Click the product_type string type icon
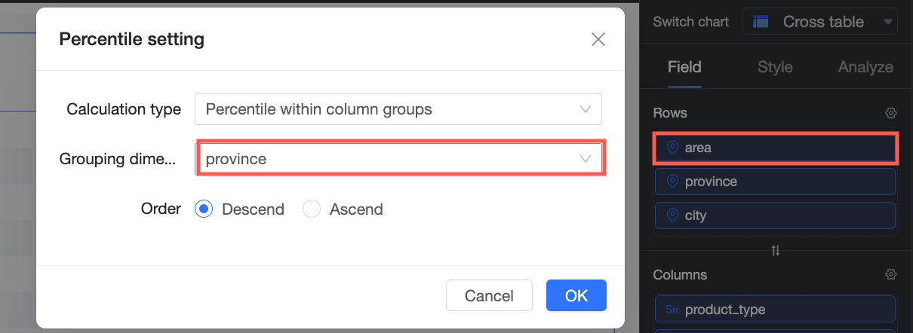This screenshot has width=913, height=333. 672,310
